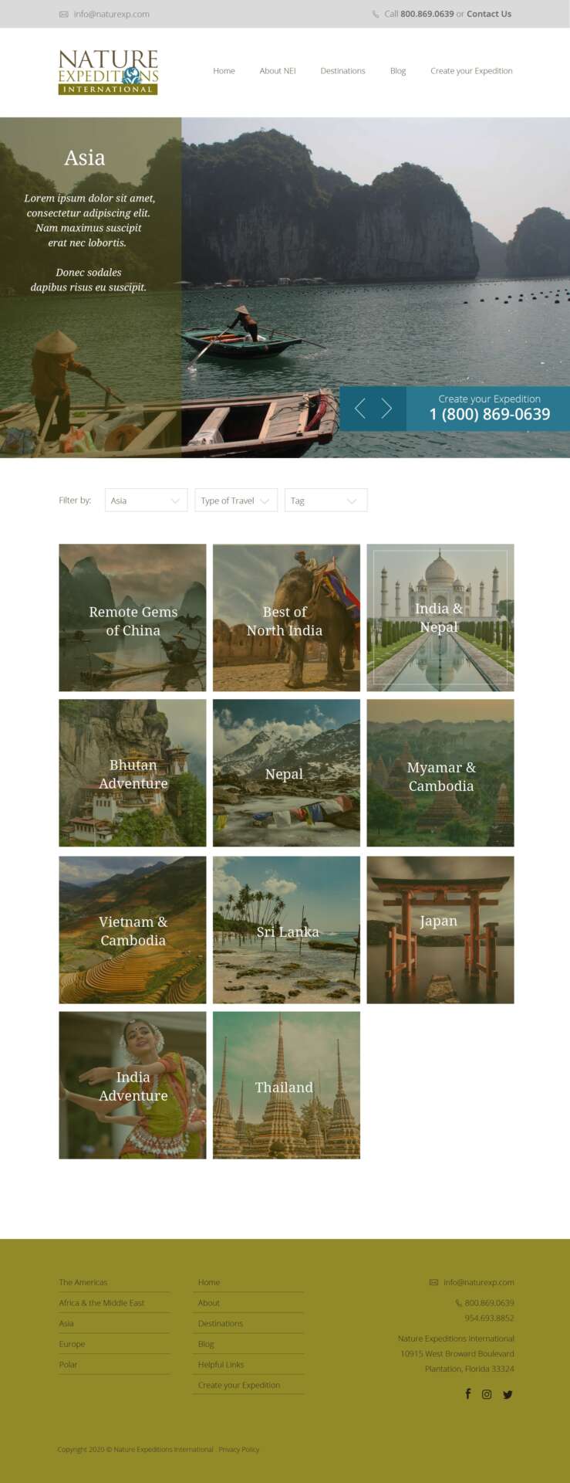Go to the Destinations menu item

[x=342, y=70]
